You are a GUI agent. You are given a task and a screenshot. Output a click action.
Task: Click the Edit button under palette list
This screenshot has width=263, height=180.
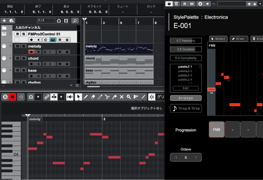[186, 88]
